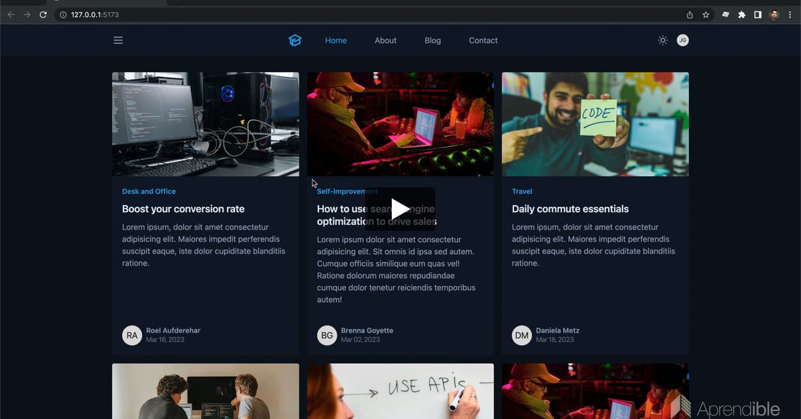Open the Travel category link
This screenshot has height=419, width=801.
click(522, 191)
